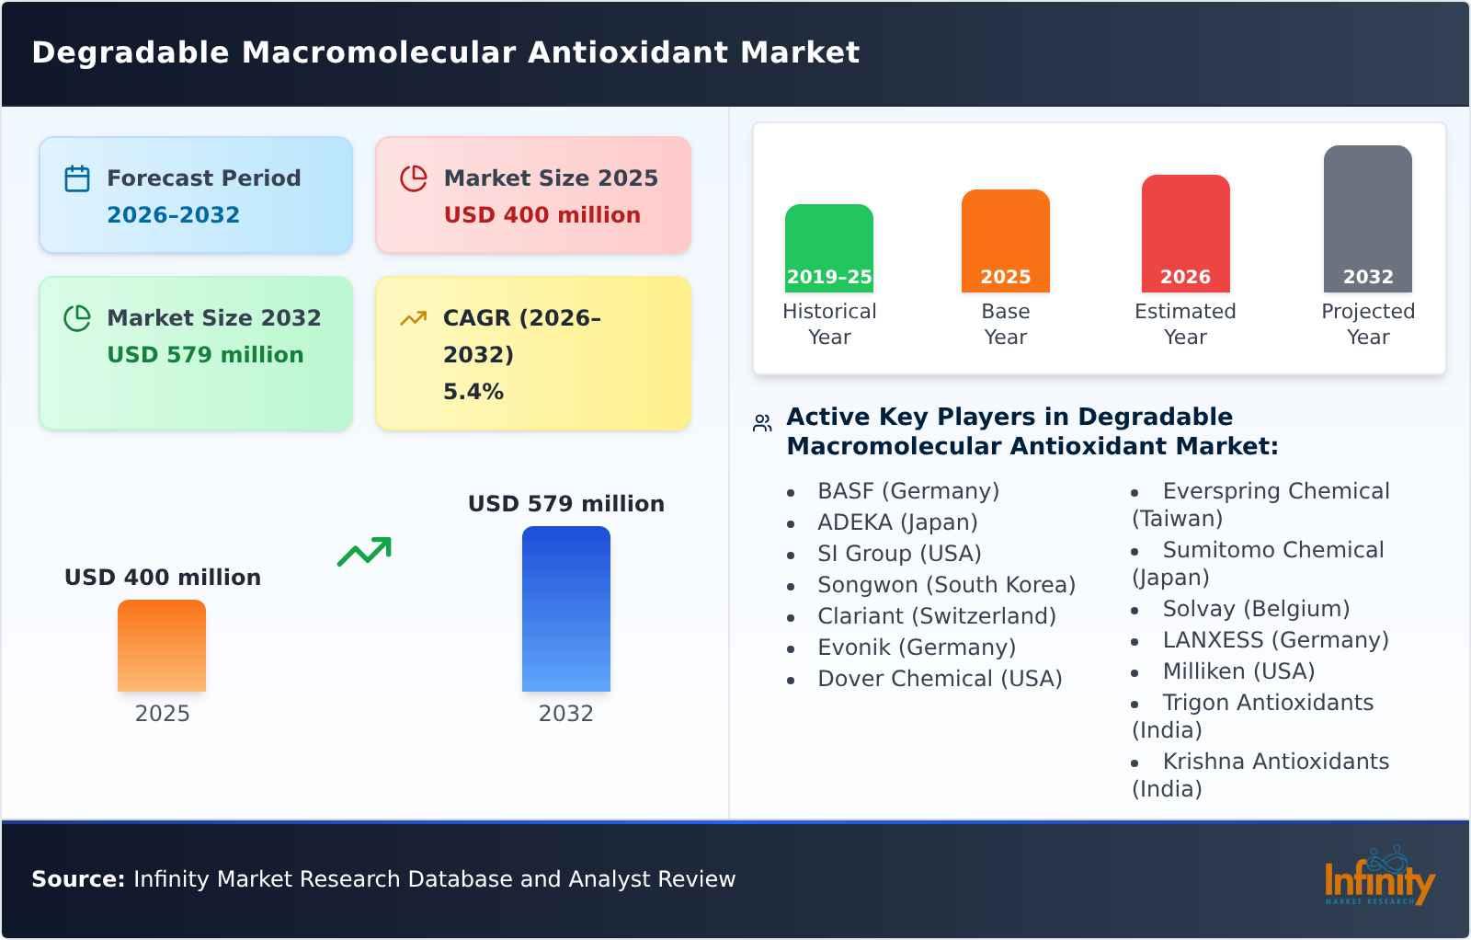Click the trending arrow icon next to CAGR
The image size is (1471, 940).
click(413, 316)
